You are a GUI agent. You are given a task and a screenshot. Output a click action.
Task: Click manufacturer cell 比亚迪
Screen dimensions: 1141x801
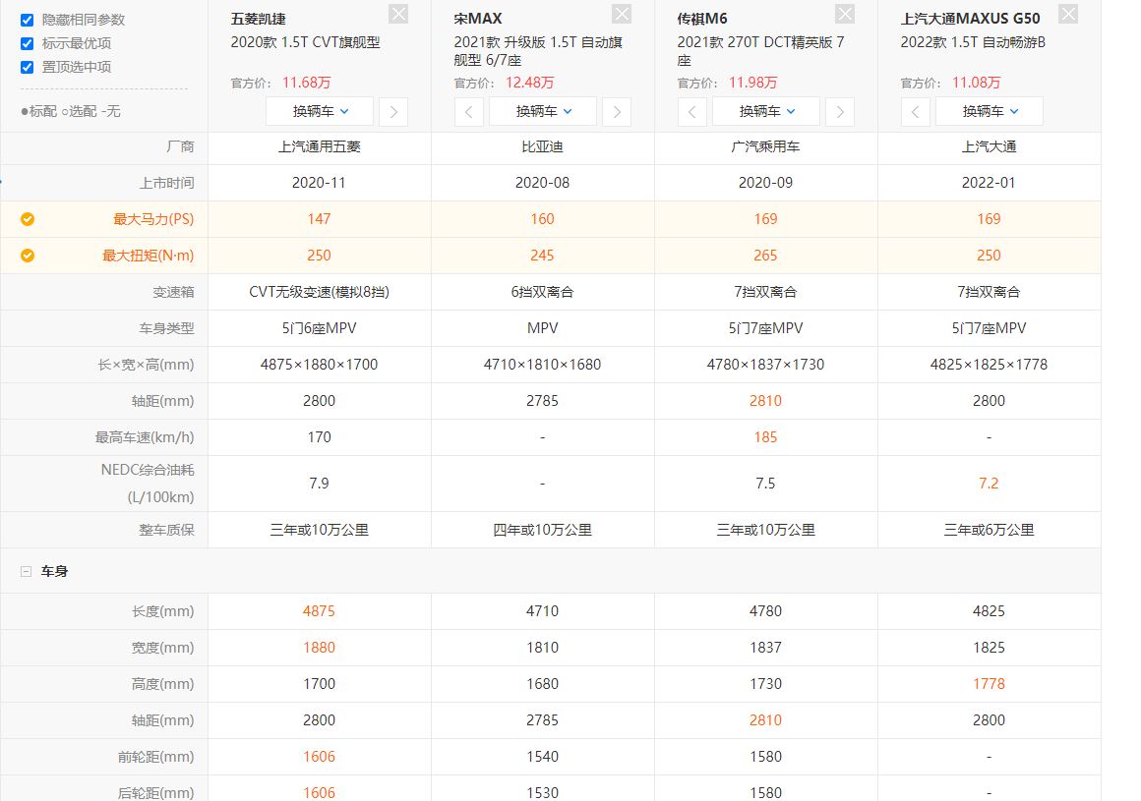point(543,146)
